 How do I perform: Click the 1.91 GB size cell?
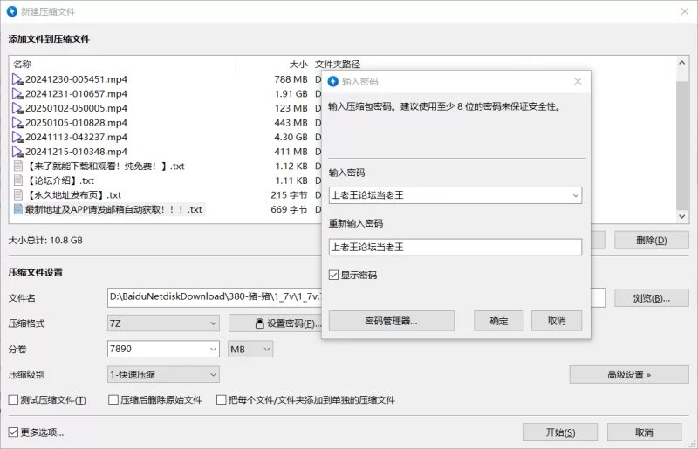291,94
